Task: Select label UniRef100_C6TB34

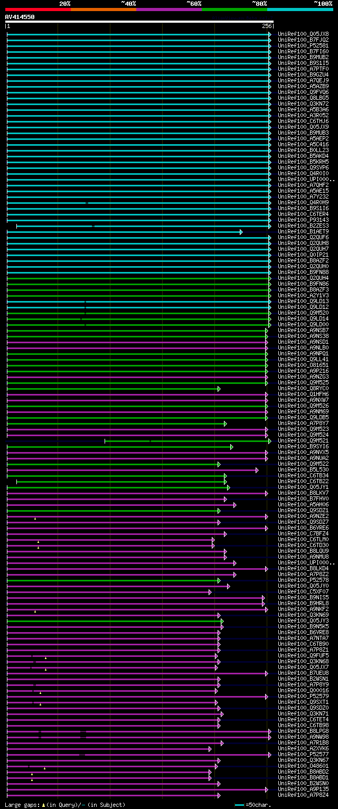Action: (303, 475)
